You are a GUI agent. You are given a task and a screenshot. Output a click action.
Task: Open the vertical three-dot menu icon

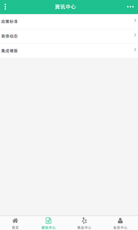point(5,7)
